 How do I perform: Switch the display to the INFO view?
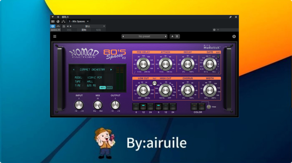coord(102,87)
